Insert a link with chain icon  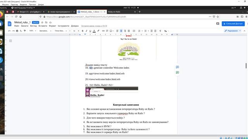[103, 31]
